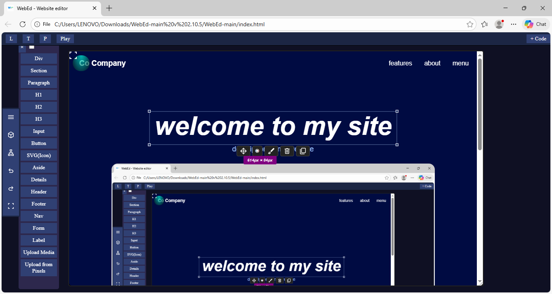Viewport: 552px width, 294px height.
Task: Reload the page with the browser refresh icon
Action: point(23,24)
